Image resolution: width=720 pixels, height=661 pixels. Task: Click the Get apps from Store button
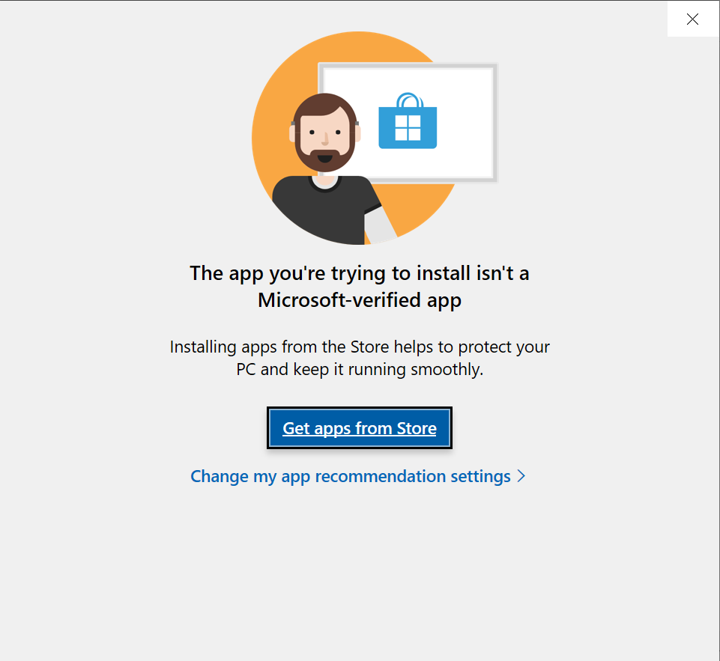(360, 428)
